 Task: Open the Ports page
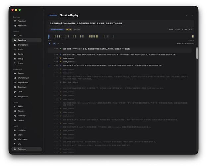coord(27,63)
